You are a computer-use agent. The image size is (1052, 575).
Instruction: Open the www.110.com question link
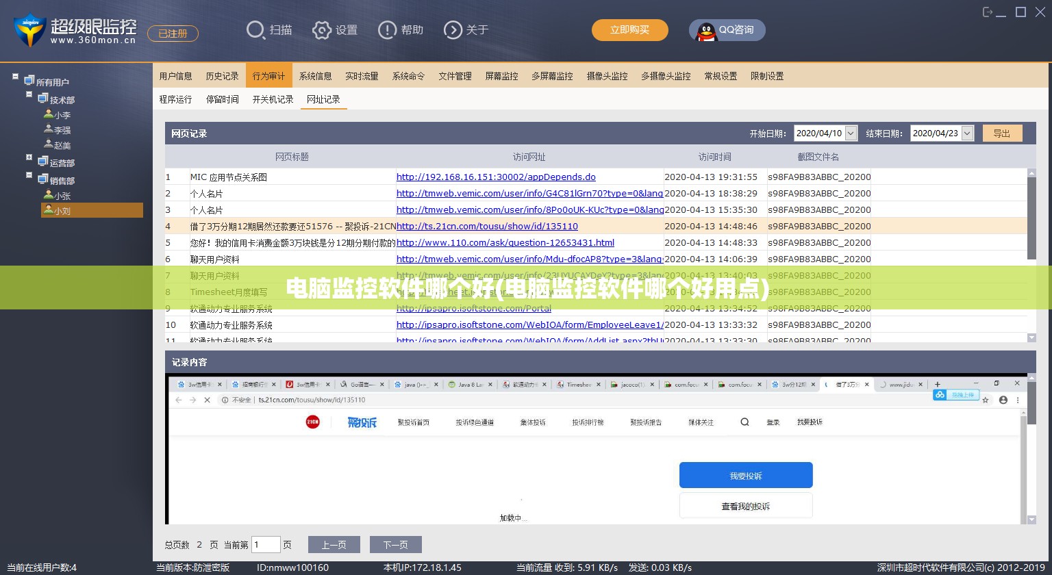505,242
